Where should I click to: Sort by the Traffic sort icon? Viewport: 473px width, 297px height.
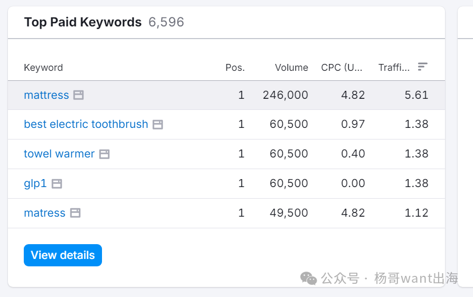click(422, 67)
